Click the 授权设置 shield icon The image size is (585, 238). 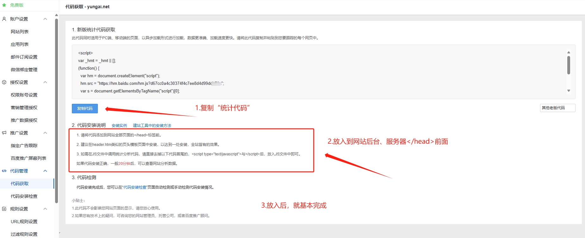4,82
